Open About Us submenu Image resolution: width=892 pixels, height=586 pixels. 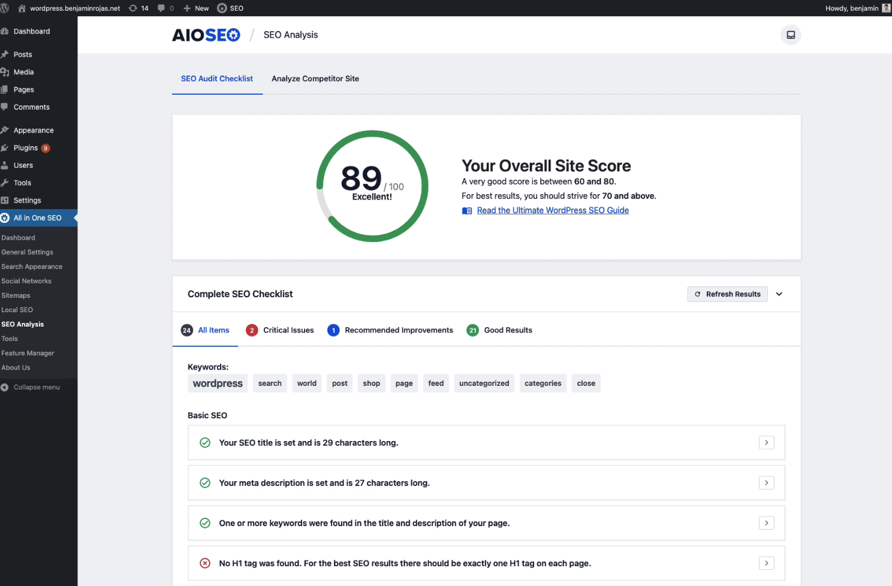click(16, 367)
